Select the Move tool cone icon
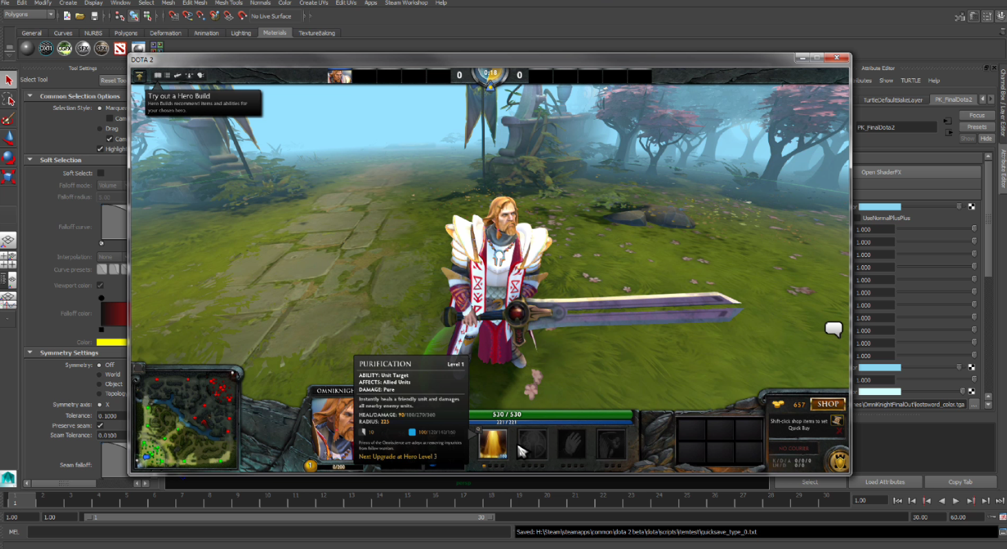Image resolution: width=1007 pixels, height=549 pixels. click(x=8, y=139)
